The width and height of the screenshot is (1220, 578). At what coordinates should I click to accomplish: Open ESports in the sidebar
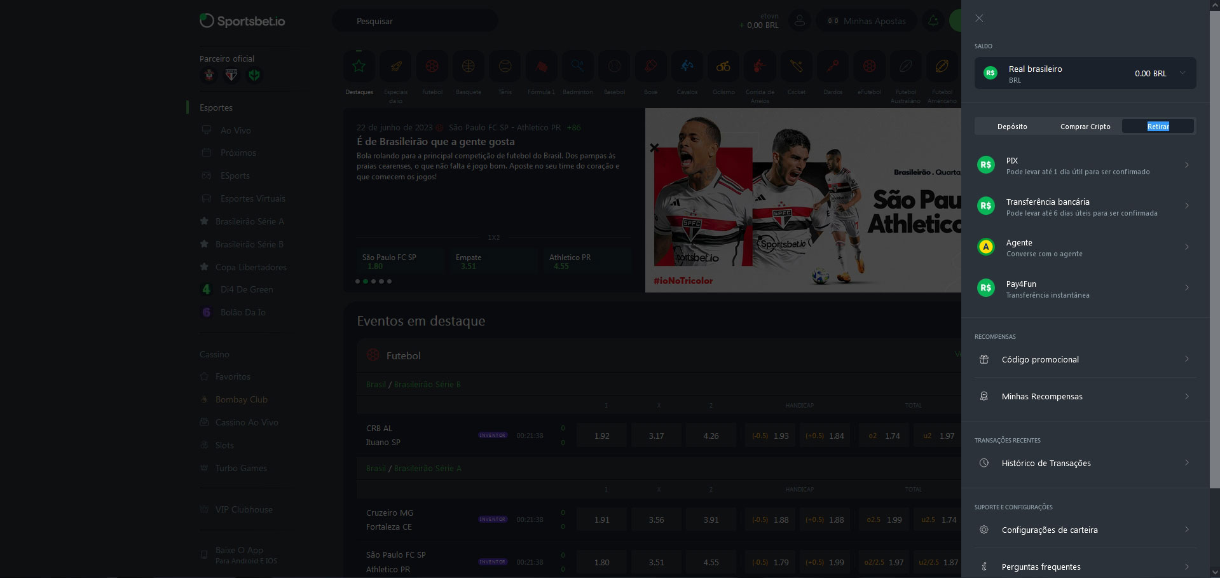pos(235,175)
